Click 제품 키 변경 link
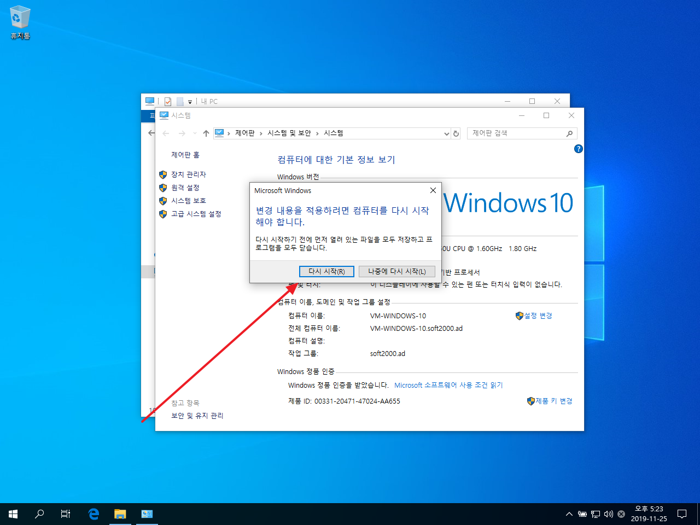700x525 pixels. pyautogui.click(x=554, y=401)
